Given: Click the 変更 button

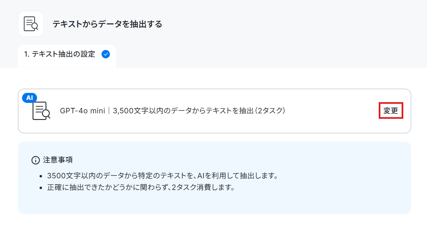Looking at the screenshot, I should tap(391, 110).
